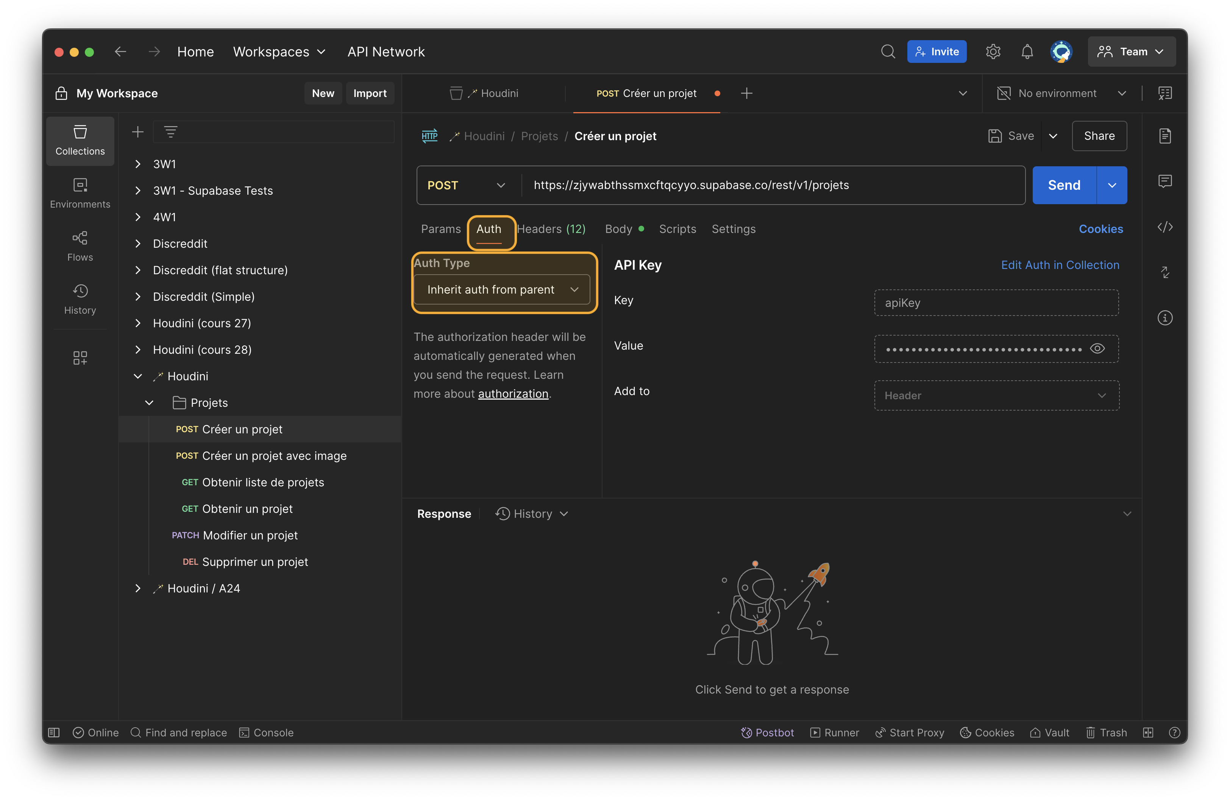The height and width of the screenshot is (800, 1230).
Task: Open the Save options dropdown arrow
Action: pos(1053,136)
